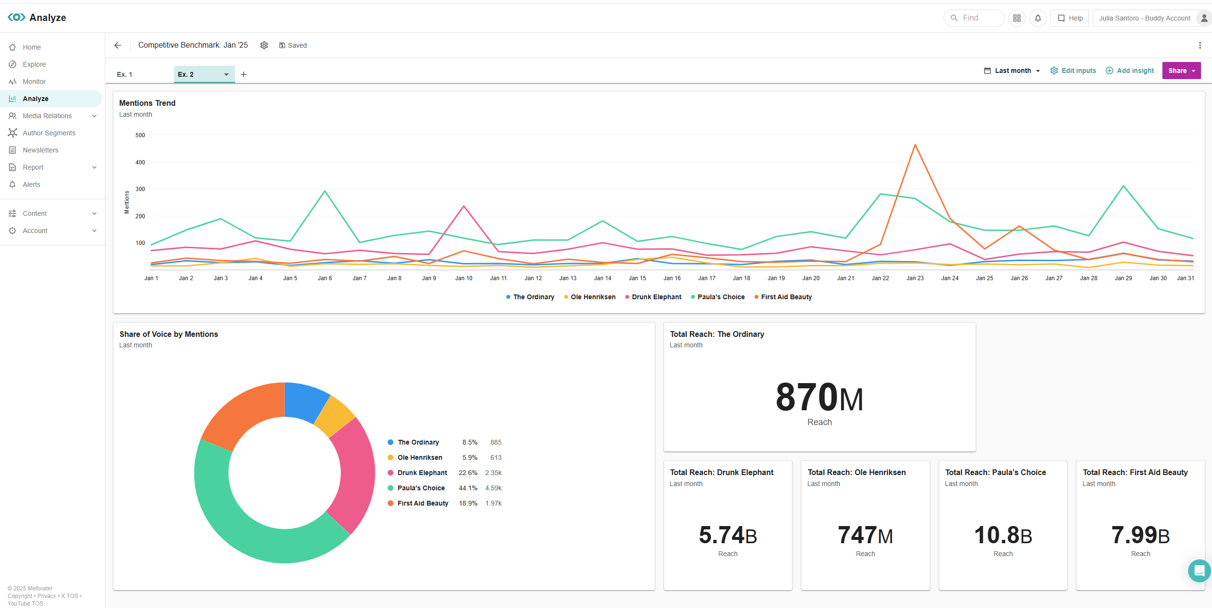Viewport: 1212px width, 608px height.
Task: Click the Help button
Action: tap(1070, 18)
